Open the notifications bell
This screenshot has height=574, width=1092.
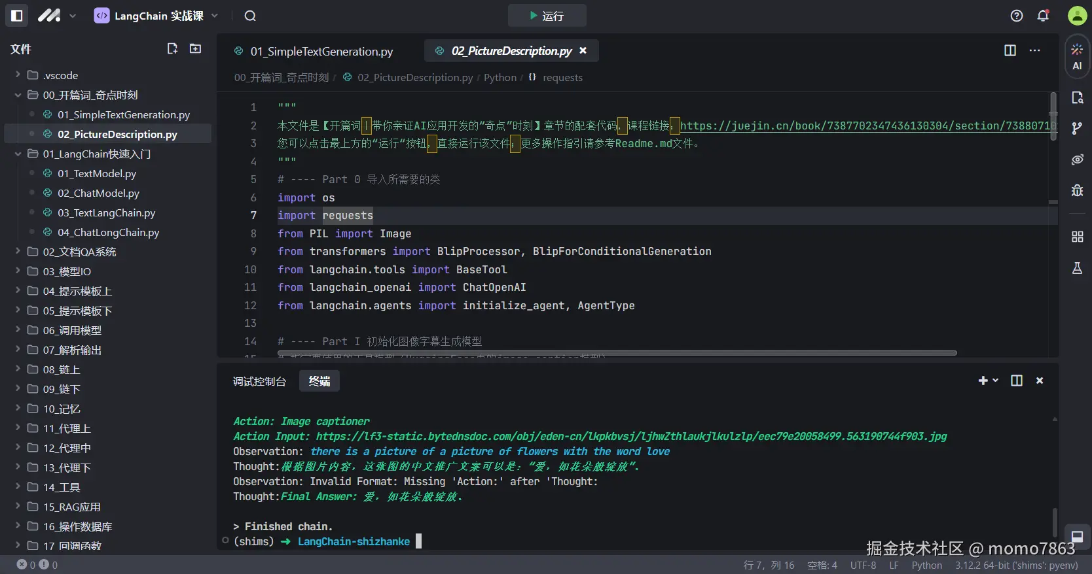1043,16
